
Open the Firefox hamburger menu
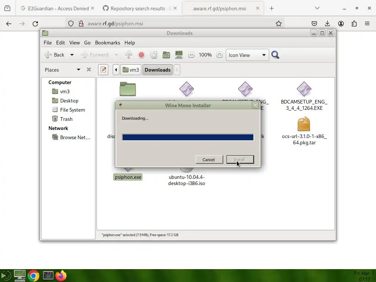[x=367, y=23]
